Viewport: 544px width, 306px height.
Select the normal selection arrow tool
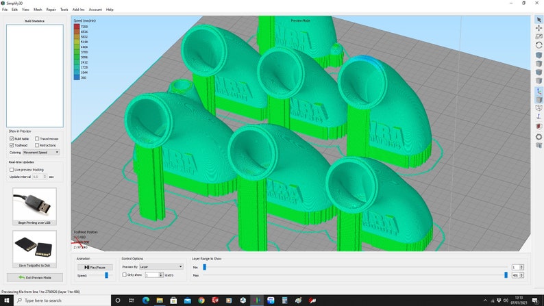(x=539, y=20)
